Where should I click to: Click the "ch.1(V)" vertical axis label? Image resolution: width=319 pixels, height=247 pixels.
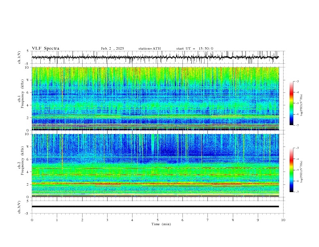[x=19, y=57]
